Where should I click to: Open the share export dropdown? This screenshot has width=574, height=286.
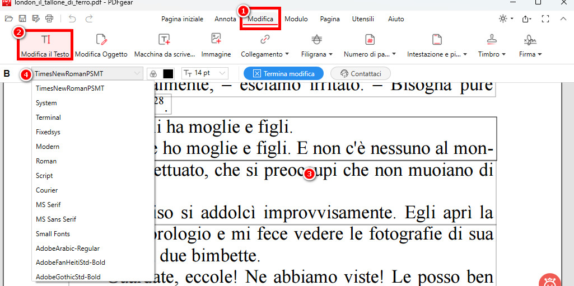click(527, 18)
